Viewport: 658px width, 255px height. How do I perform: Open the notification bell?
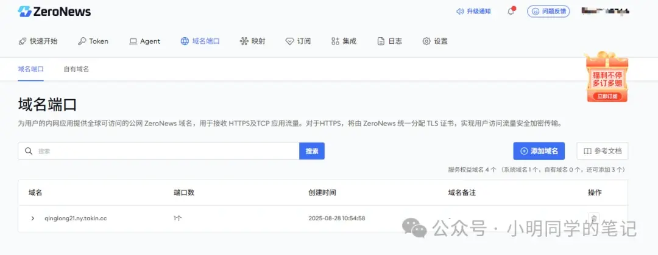click(x=511, y=12)
